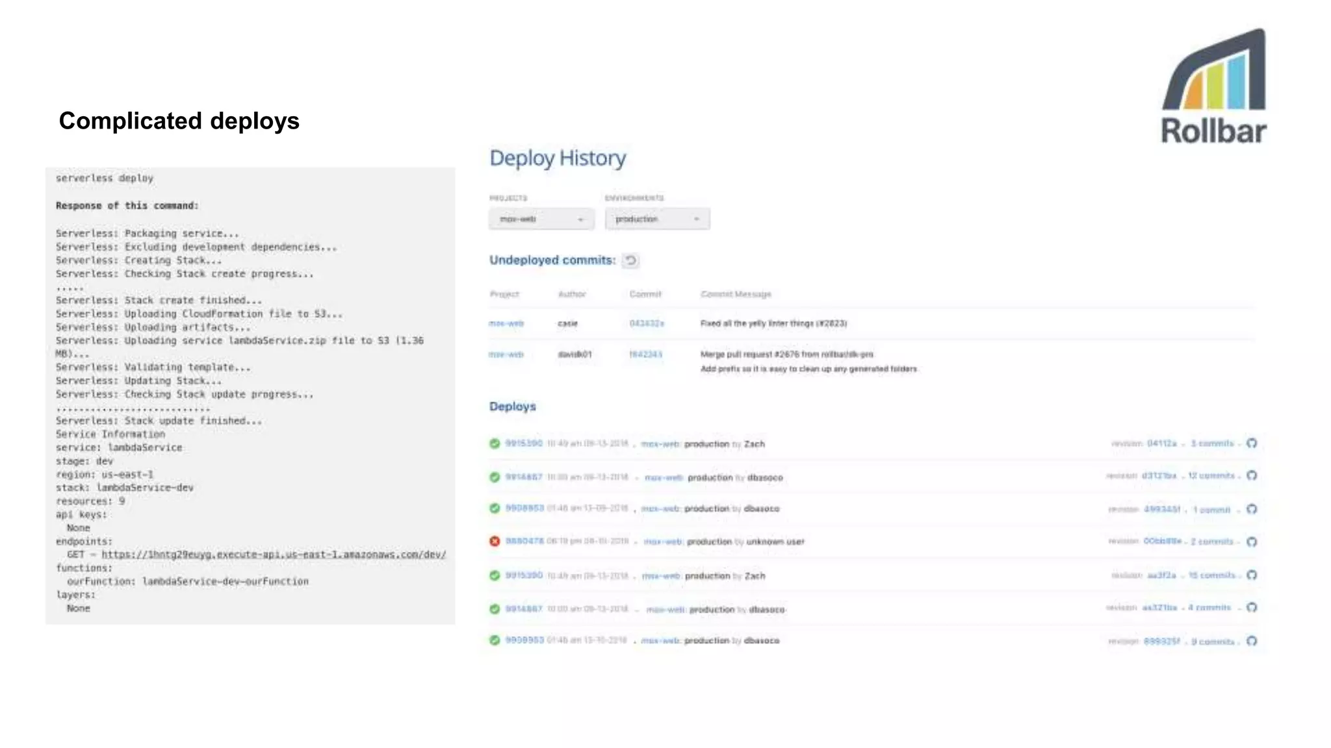Click the author name casie
1331x748 pixels.
(567, 323)
